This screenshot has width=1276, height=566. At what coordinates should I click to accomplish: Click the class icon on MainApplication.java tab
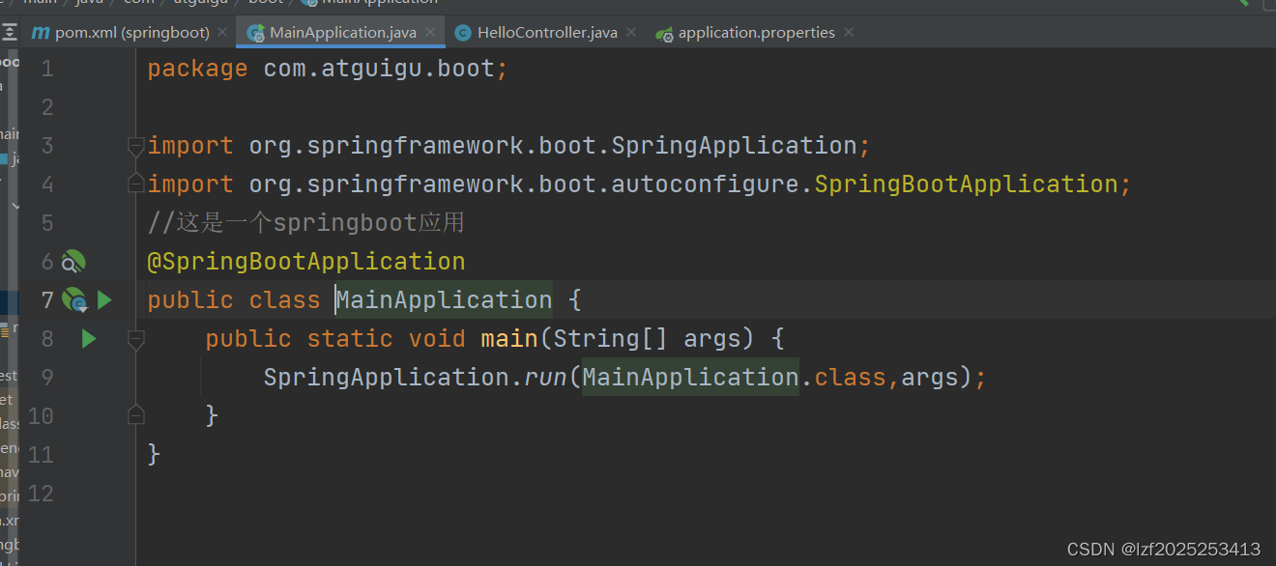tap(256, 32)
